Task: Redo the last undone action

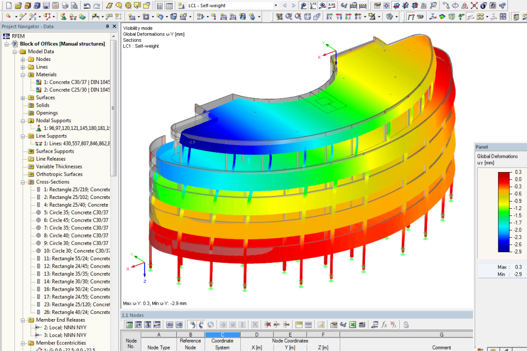Action: [96, 5]
